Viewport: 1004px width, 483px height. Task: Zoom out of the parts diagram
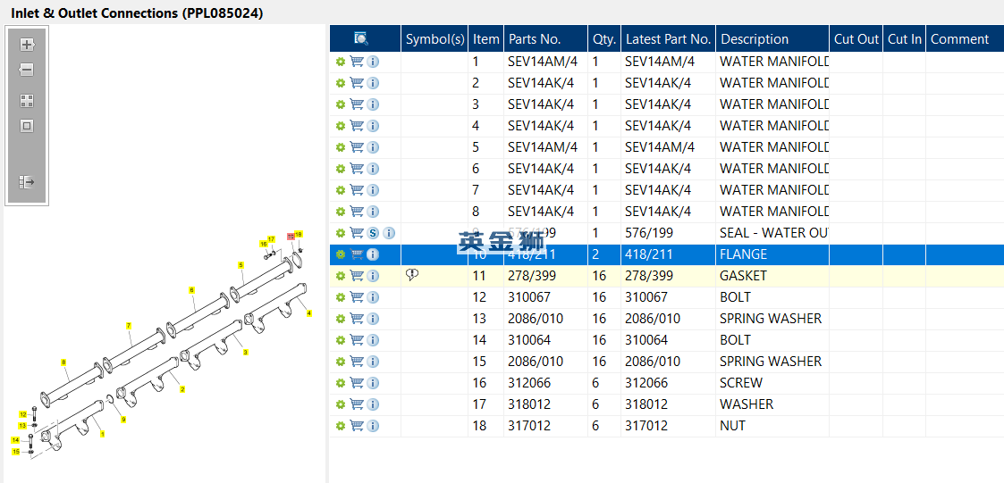coord(27,70)
